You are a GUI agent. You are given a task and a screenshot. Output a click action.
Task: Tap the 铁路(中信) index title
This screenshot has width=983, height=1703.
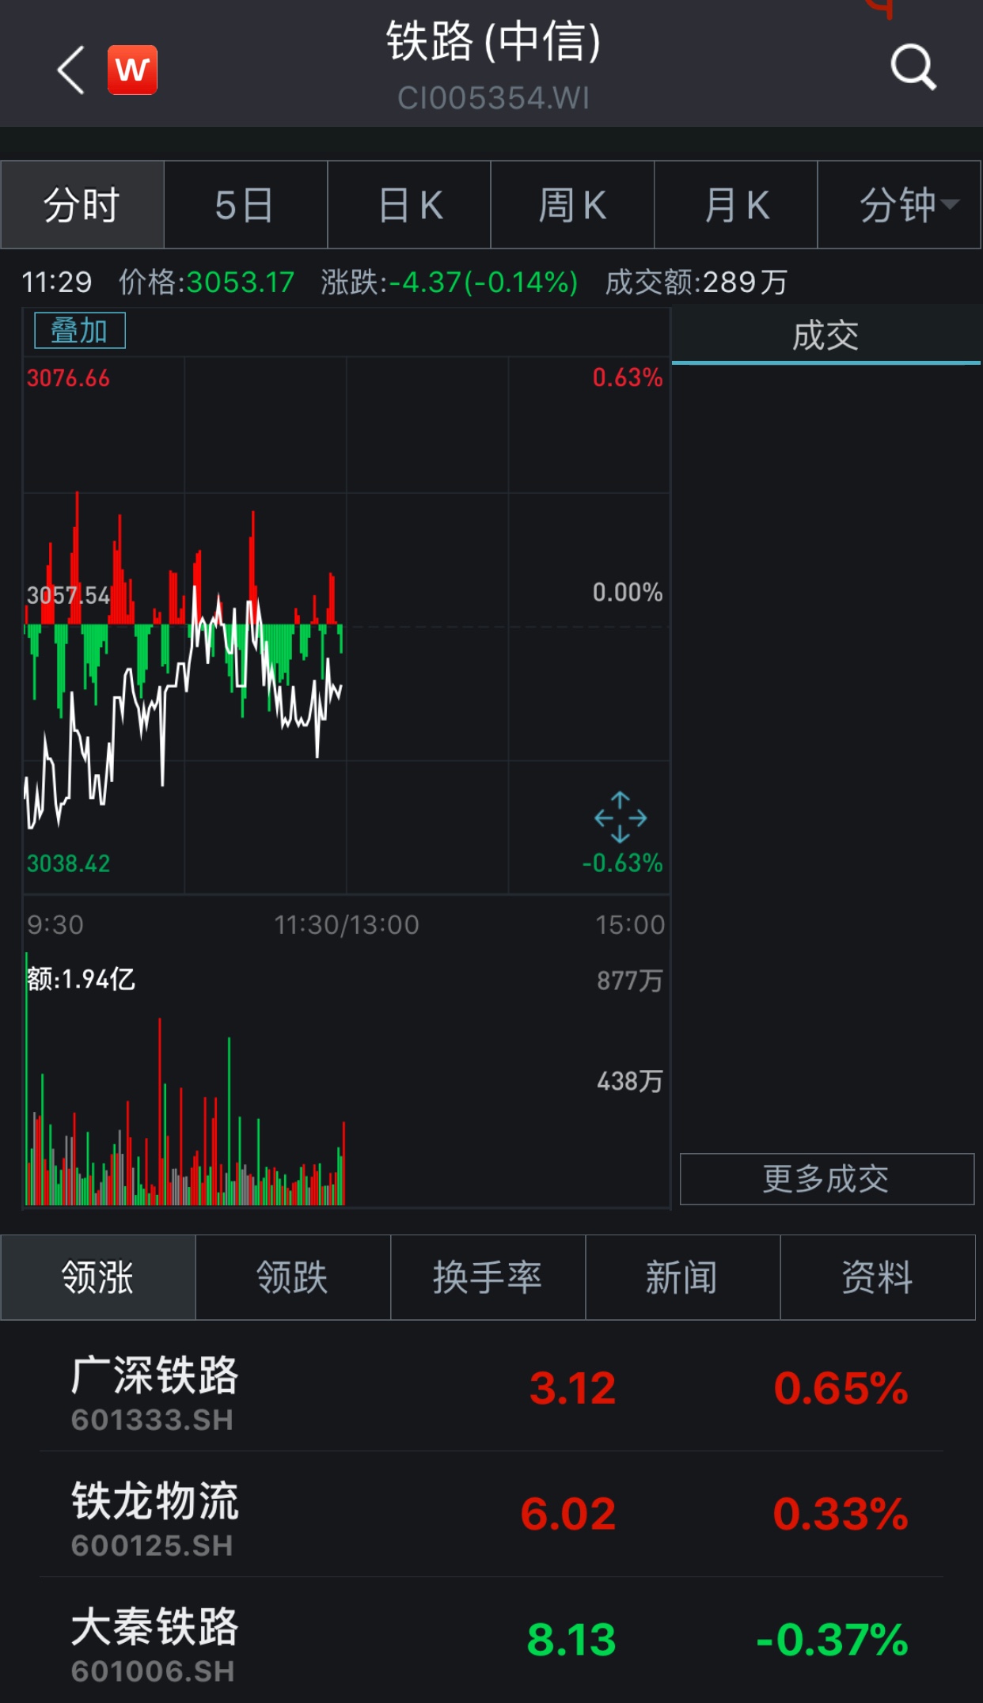click(493, 41)
